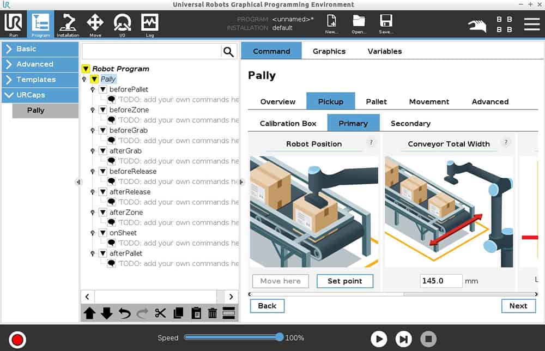Viewport: 545px width, 351px height.
Task: Click the Play button in footer
Action: coord(379,339)
